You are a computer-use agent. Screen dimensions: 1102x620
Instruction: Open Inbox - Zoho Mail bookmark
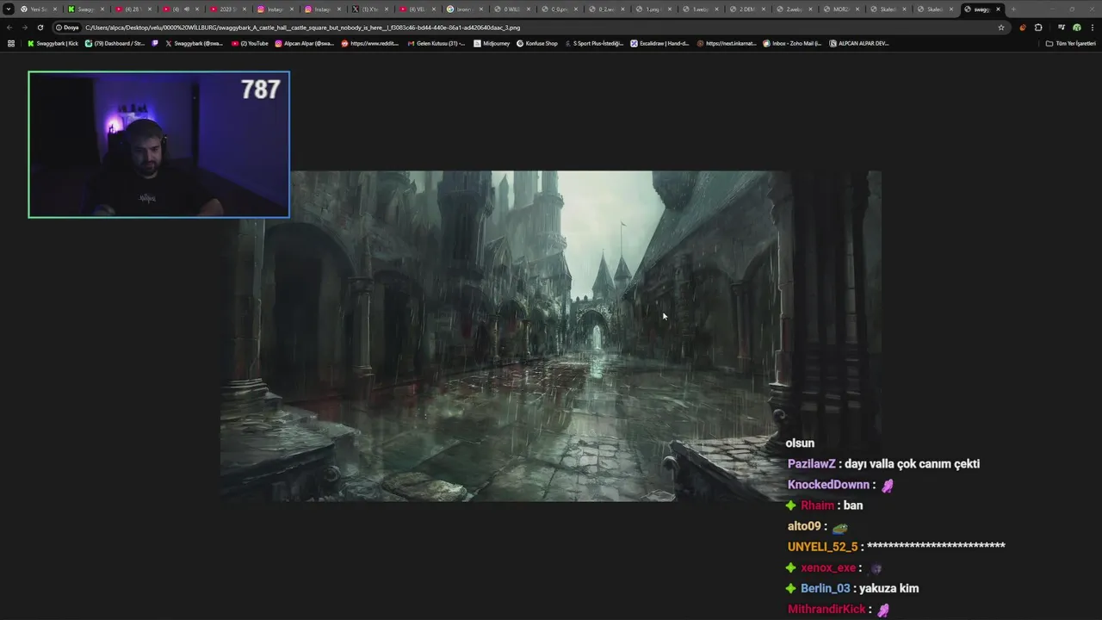click(x=792, y=43)
